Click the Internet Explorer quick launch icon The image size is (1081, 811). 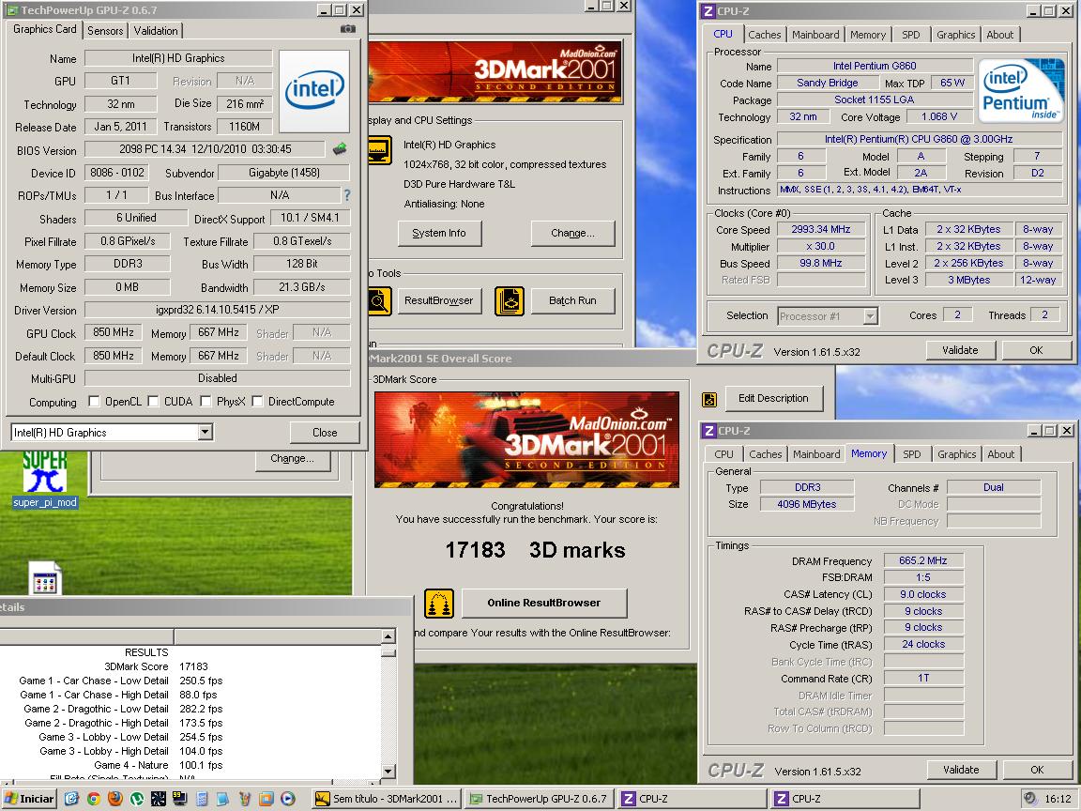[71, 799]
